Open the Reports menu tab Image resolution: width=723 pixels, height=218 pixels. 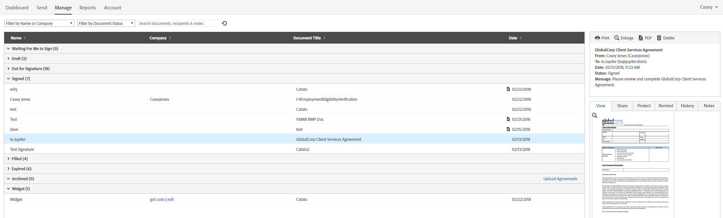(x=88, y=7)
